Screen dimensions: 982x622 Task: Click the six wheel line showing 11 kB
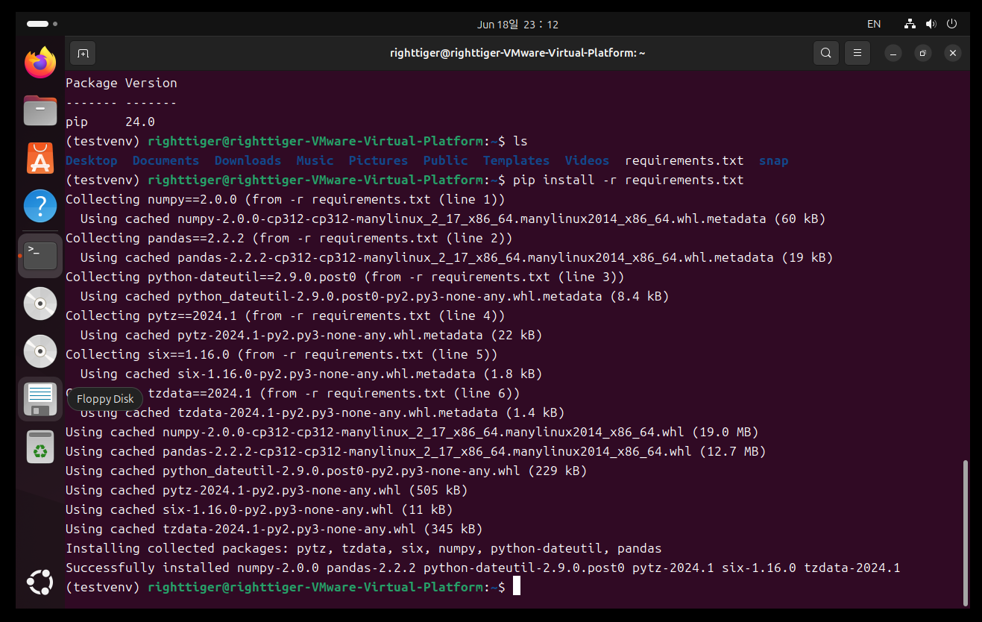coord(259,509)
